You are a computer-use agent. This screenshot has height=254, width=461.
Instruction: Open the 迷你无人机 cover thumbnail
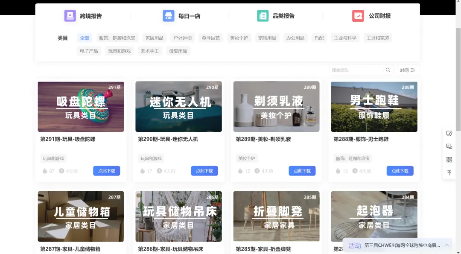[178, 107]
